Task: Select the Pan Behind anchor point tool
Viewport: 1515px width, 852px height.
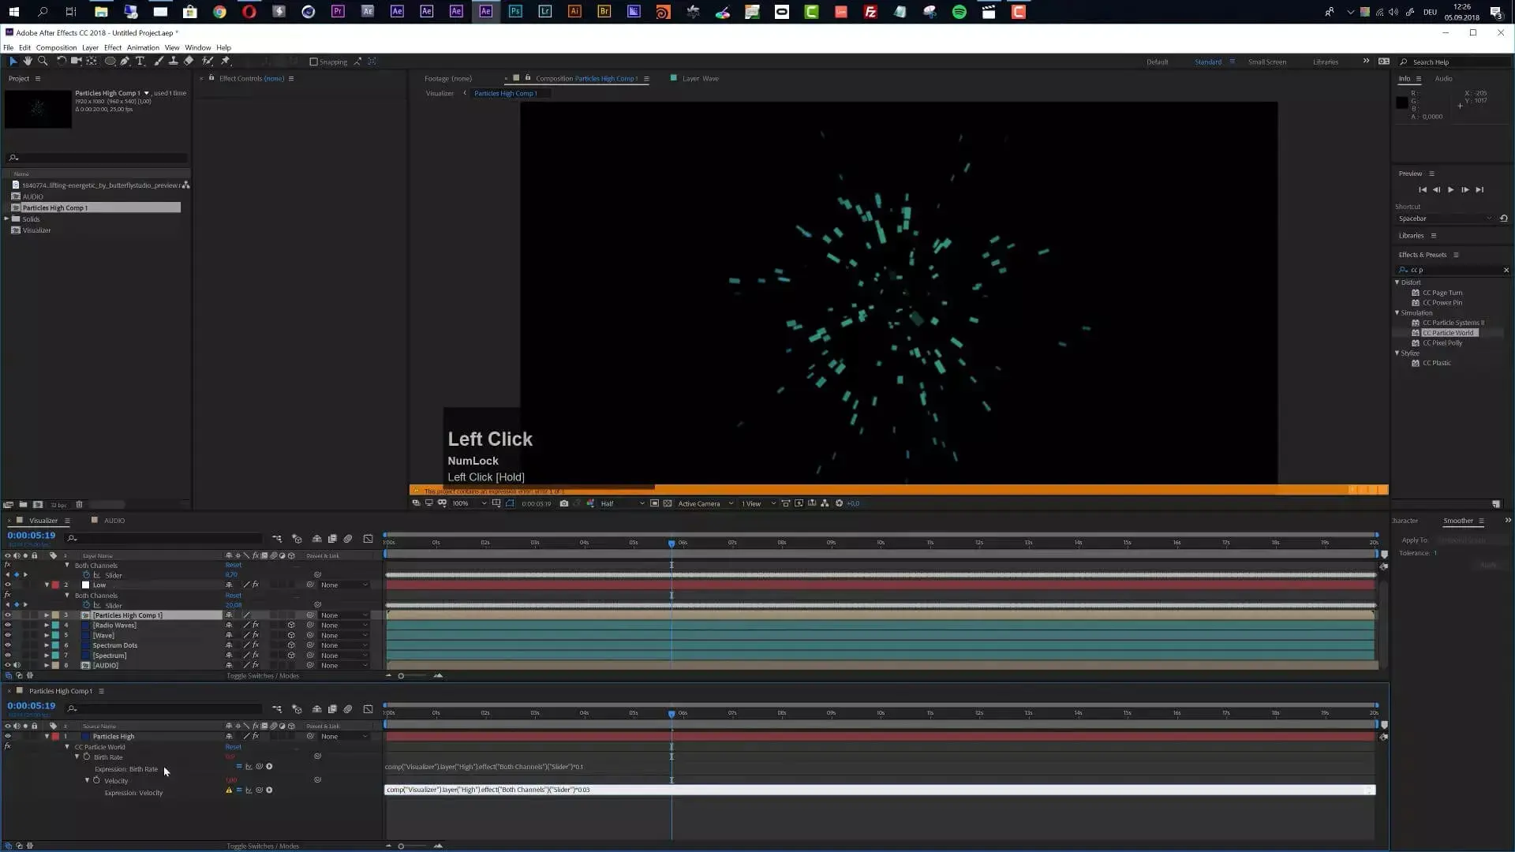Action: [x=92, y=61]
